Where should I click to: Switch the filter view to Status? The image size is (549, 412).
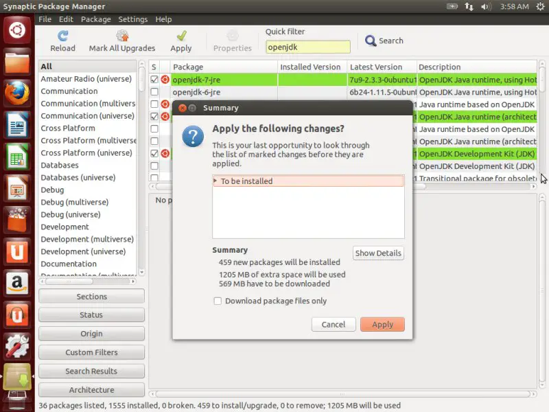click(x=91, y=315)
